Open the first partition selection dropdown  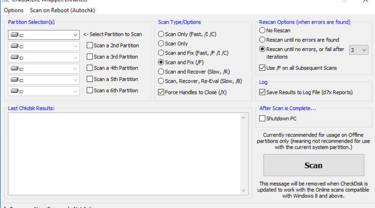(44, 35)
